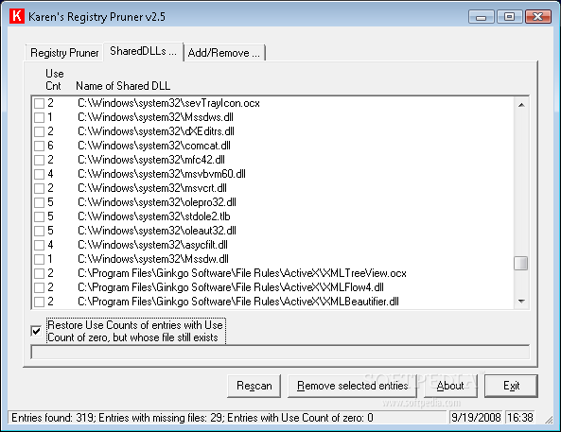Select the msvbvm60.dll path text
The width and height of the screenshot is (561, 432).
(x=162, y=174)
